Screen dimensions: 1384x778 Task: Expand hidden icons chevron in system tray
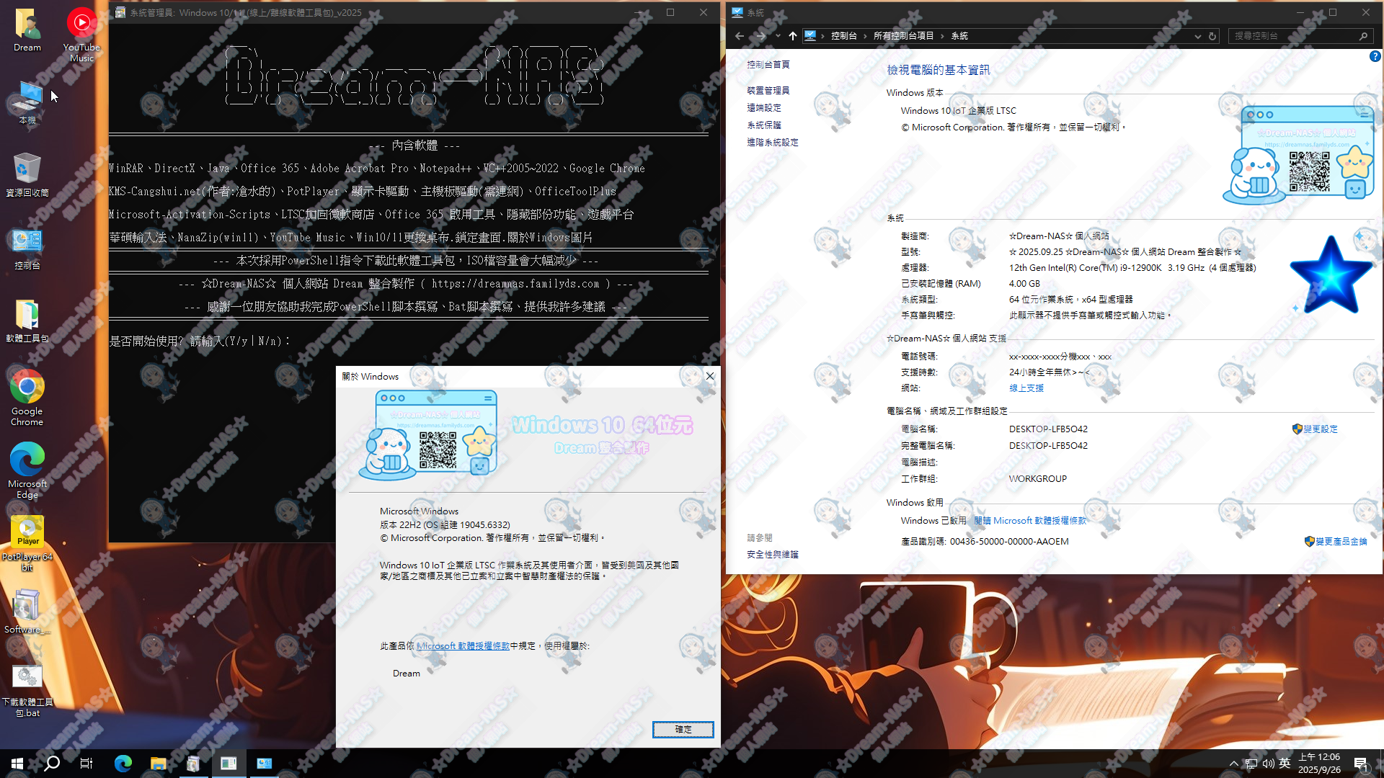1233,764
